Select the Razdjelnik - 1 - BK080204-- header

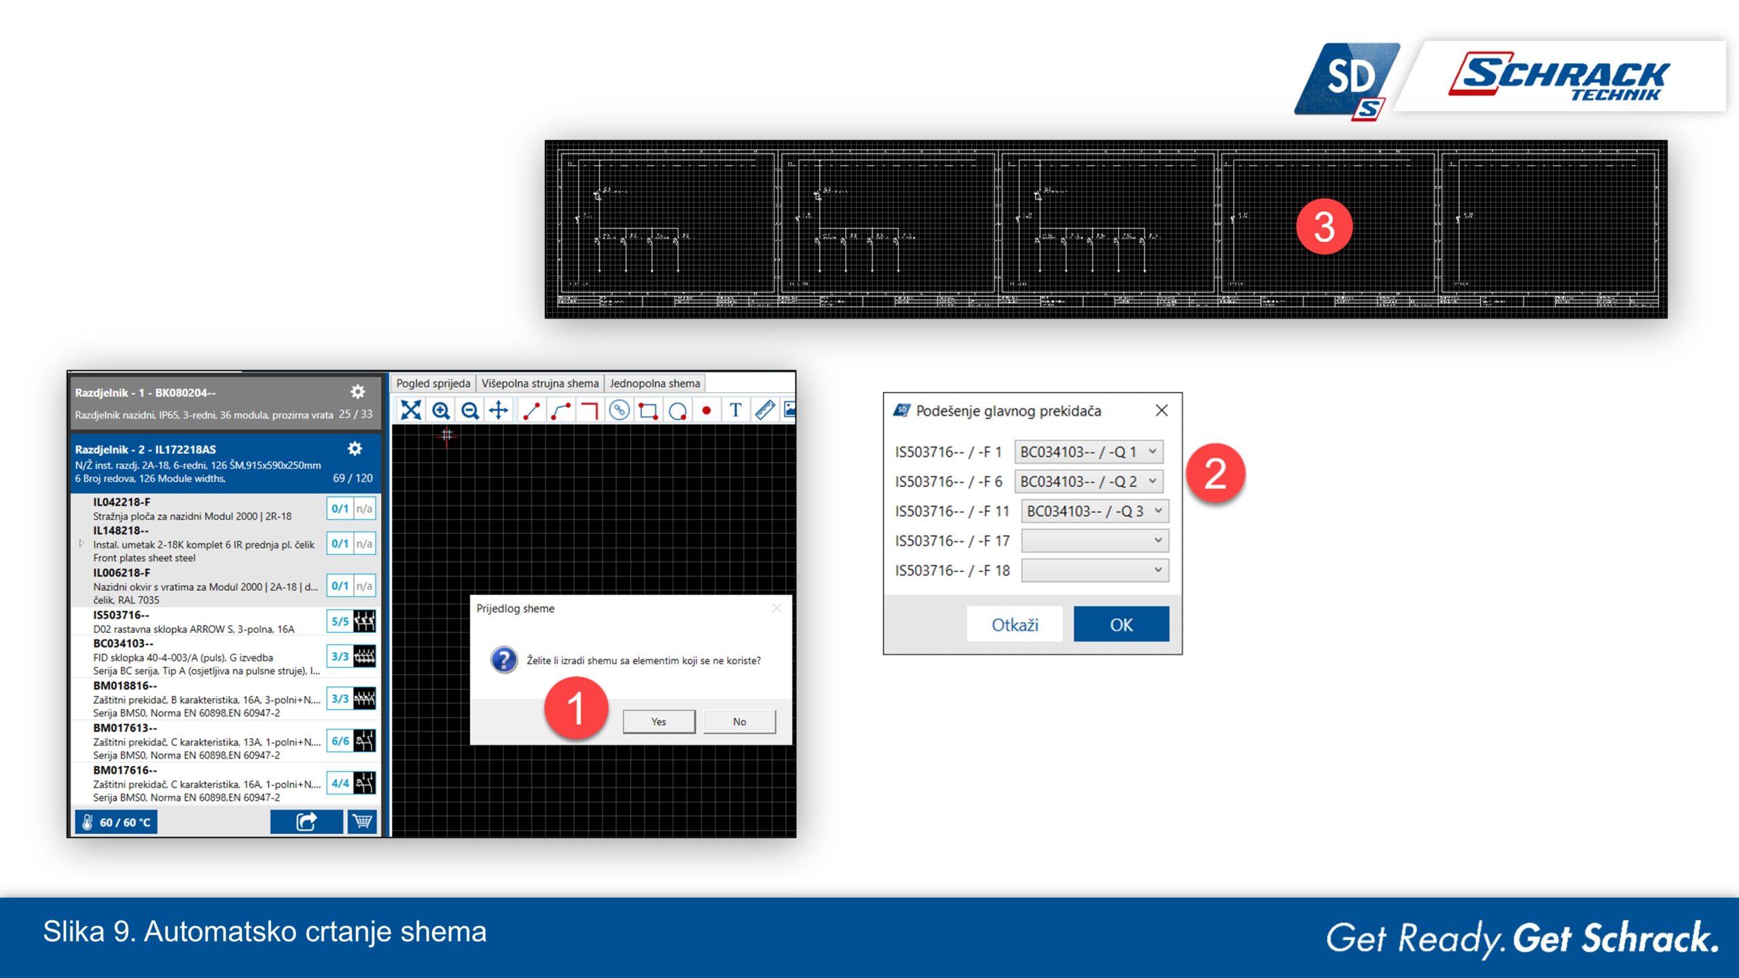tap(226, 403)
